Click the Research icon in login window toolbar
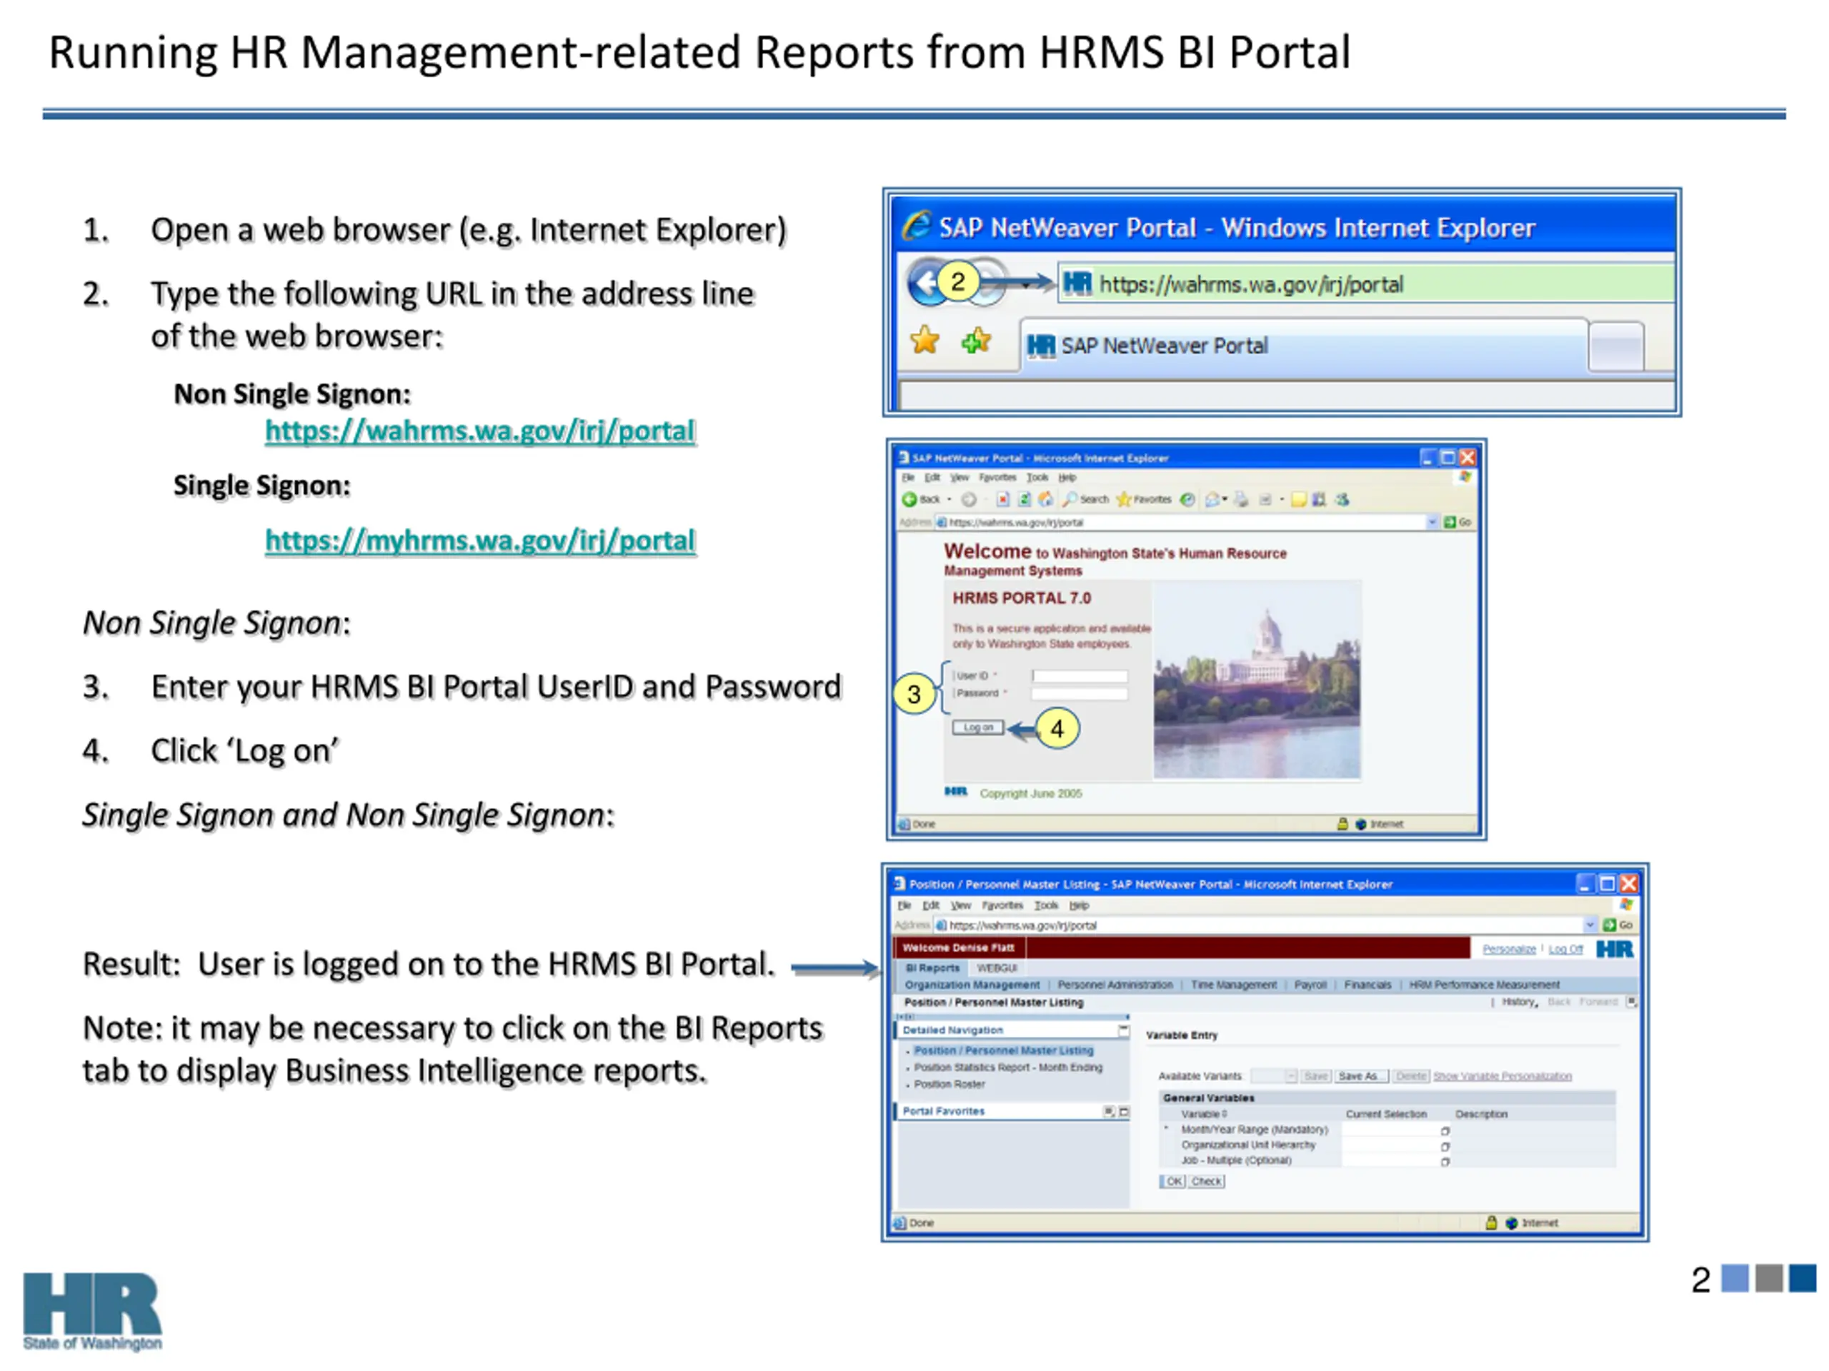The width and height of the screenshot is (1829, 1371). click(1320, 499)
